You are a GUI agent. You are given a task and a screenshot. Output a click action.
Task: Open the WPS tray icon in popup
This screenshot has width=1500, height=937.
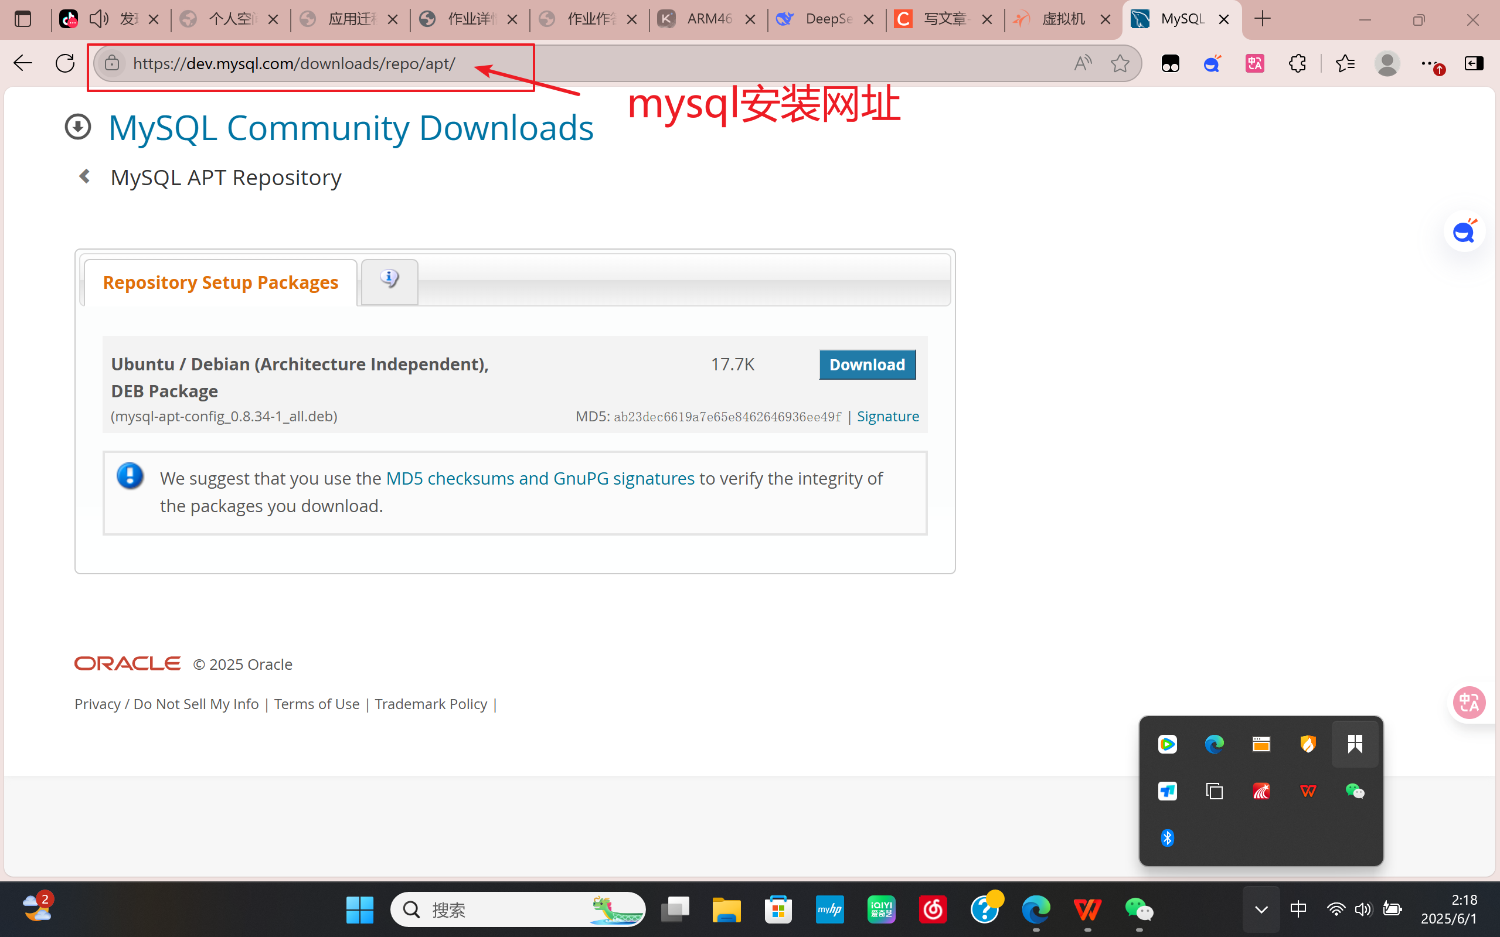pyautogui.click(x=1308, y=791)
